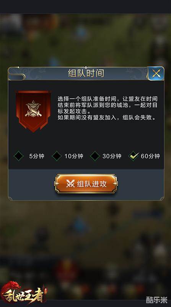This screenshot has height=307, width=171.
Task: Tick the 5分钟 diamond checkbox
Action: pos(19,156)
